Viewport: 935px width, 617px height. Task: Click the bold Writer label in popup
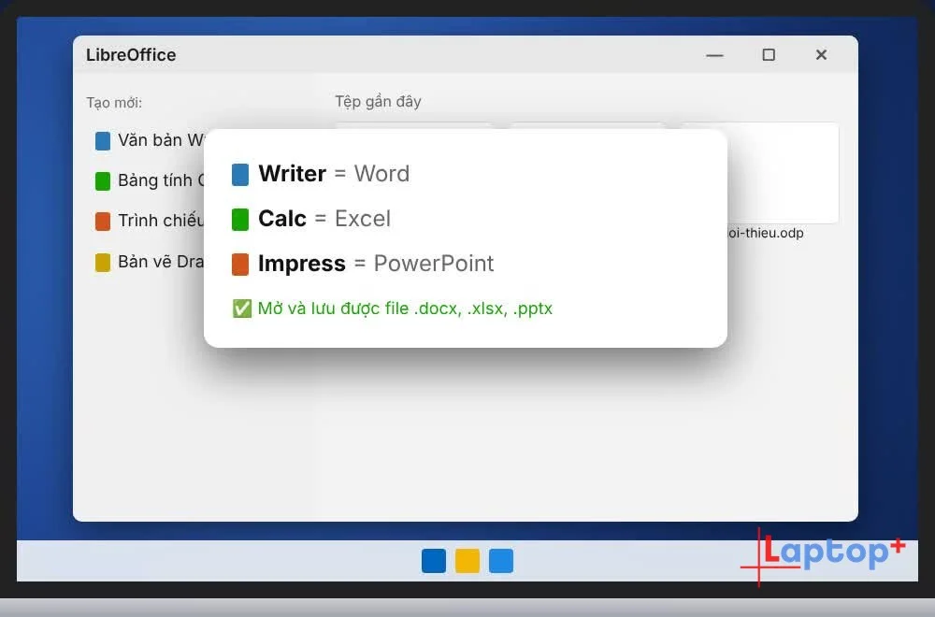point(292,174)
